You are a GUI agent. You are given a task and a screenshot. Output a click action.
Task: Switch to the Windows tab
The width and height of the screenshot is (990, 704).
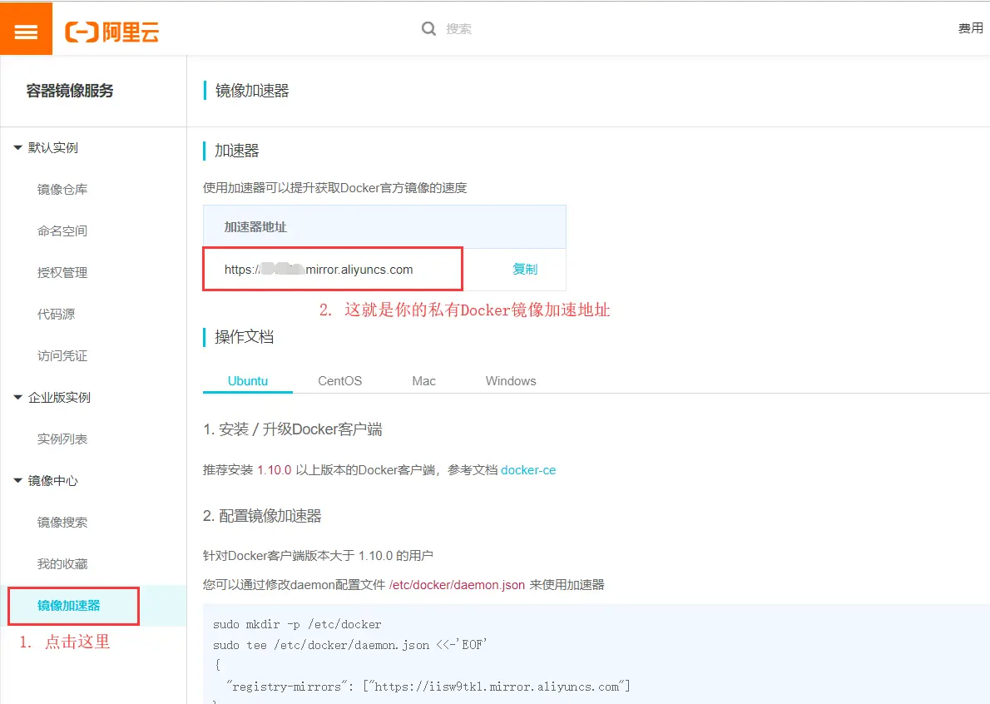click(510, 380)
